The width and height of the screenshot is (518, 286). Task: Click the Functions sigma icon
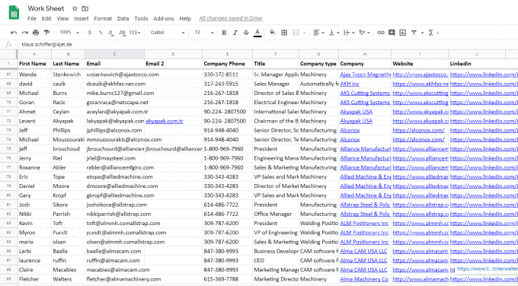[x=431, y=33]
